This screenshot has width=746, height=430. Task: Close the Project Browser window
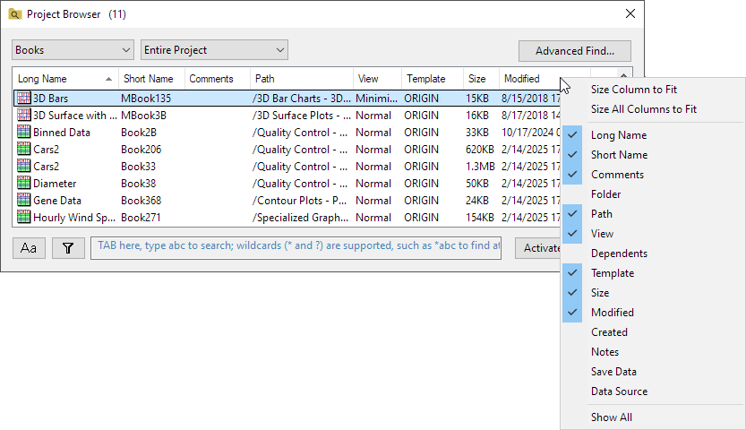point(630,14)
